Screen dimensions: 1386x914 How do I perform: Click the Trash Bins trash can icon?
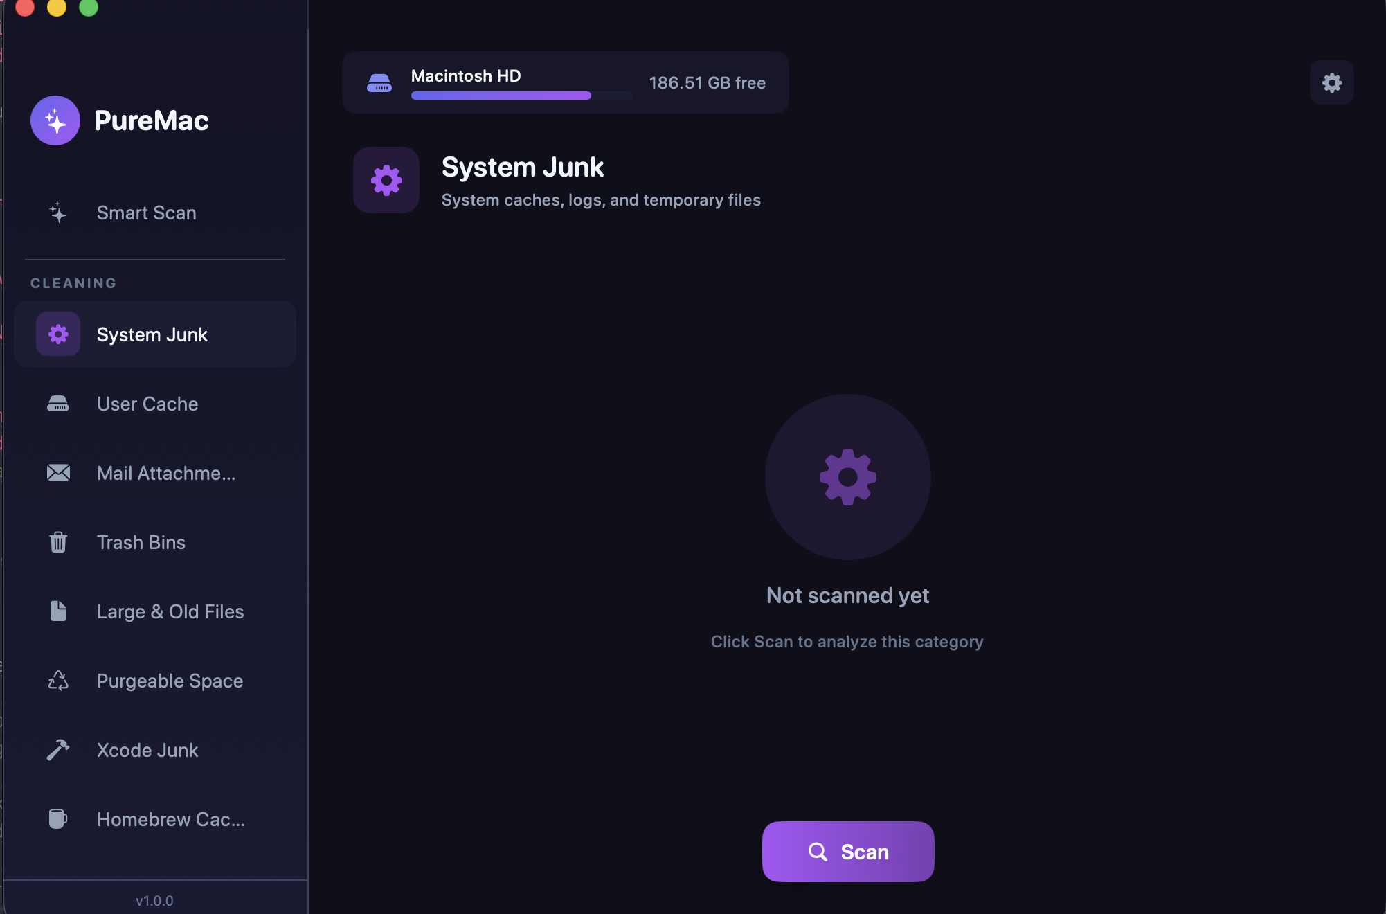pos(58,542)
